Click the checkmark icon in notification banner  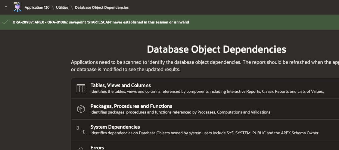(x=5, y=22)
